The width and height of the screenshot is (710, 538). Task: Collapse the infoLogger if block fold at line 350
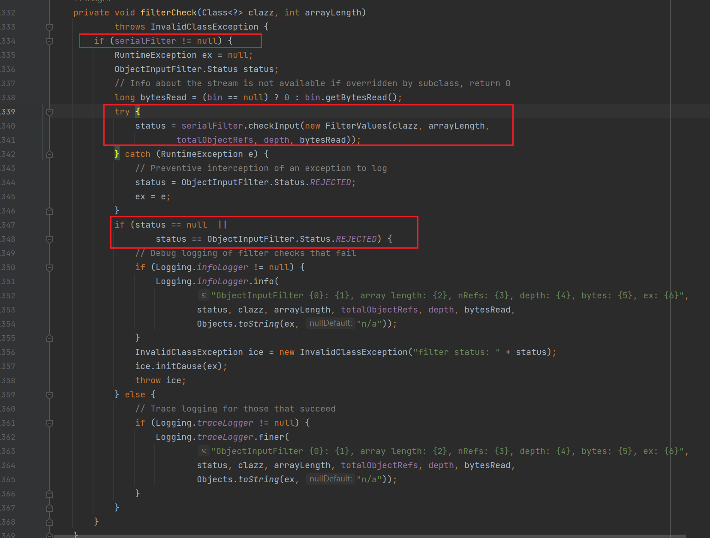coord(49,267)
